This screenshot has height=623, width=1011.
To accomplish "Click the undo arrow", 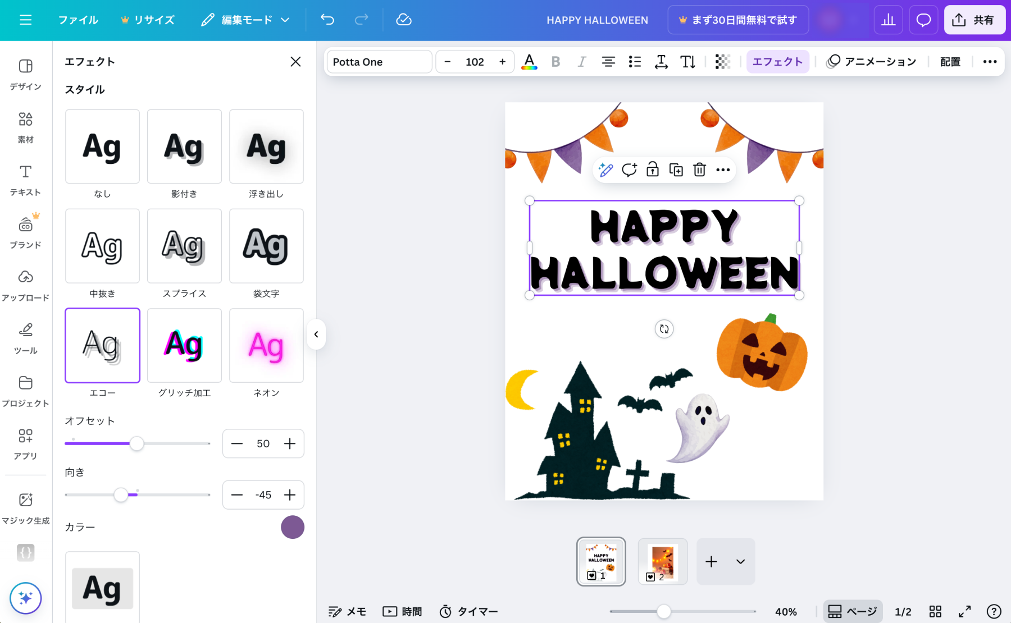I will pyautogui.click(x=327, y=20).
